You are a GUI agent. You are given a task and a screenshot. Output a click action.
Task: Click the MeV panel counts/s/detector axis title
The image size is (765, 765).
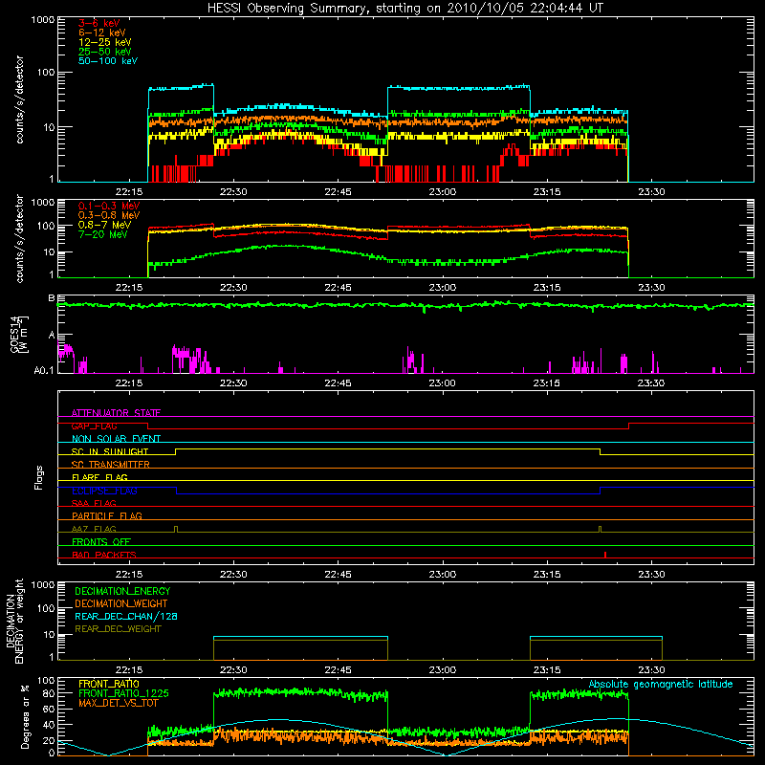point(19,238)
